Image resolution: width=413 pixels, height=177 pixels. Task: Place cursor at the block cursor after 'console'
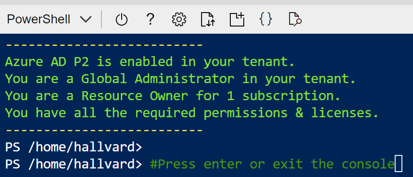pyautogui.click(x=399, y=164)
